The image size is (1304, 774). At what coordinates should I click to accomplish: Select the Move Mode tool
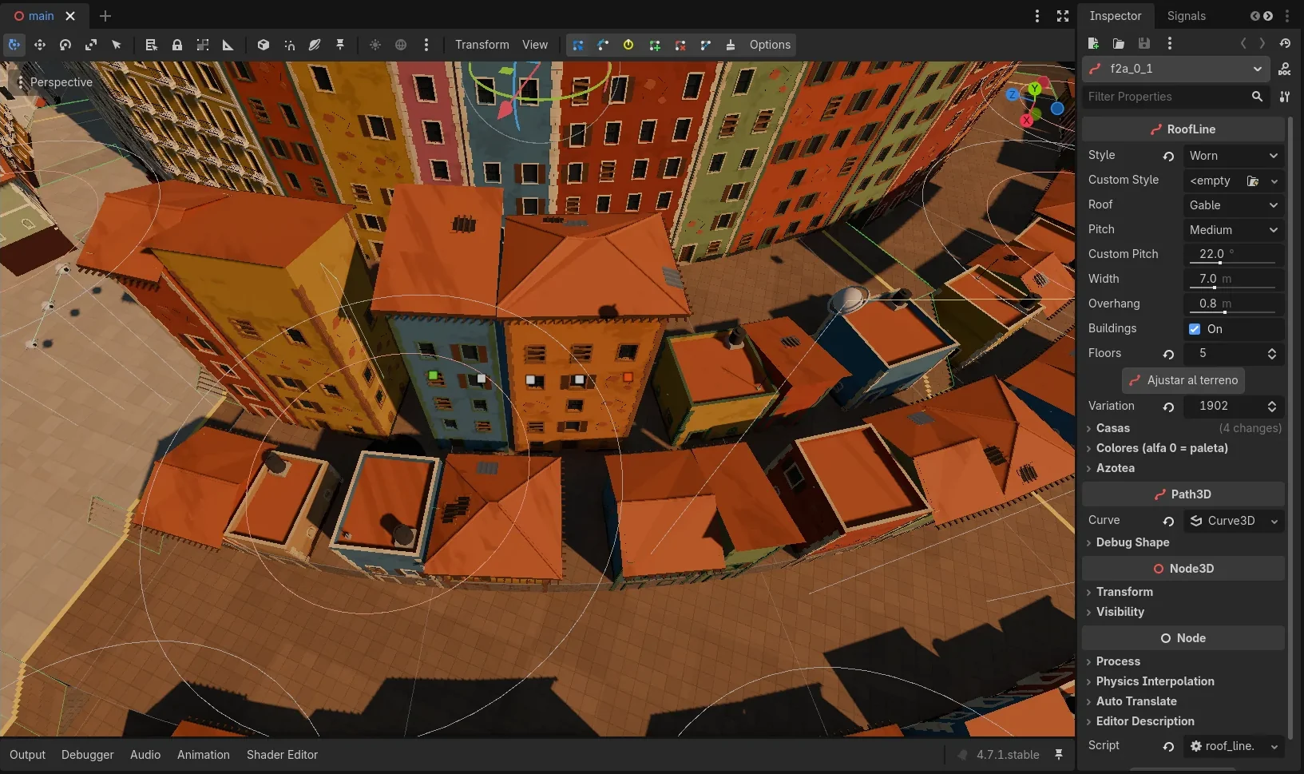(40, 45)
